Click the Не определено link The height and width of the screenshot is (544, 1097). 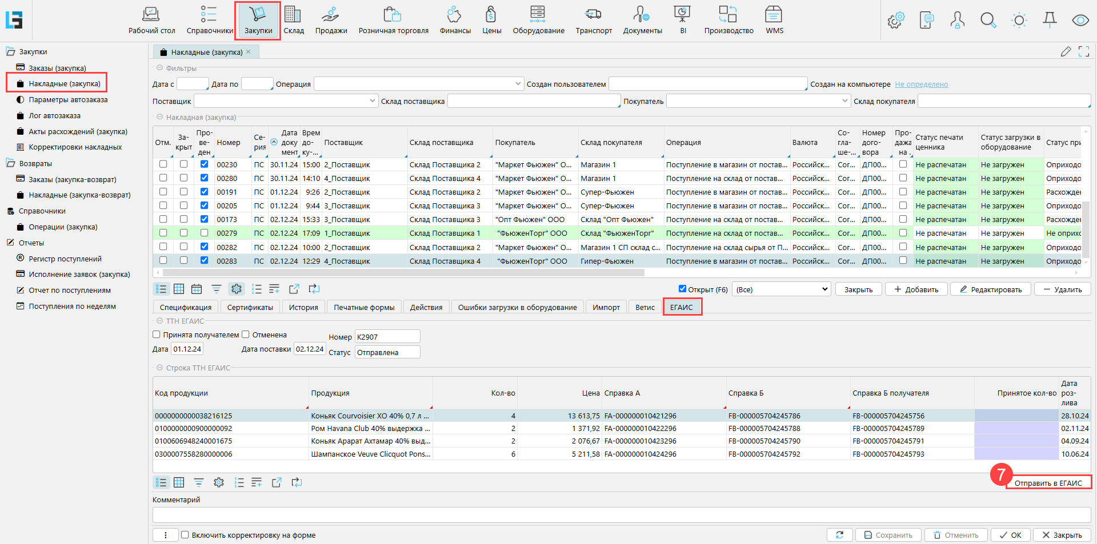click(921, 84)
